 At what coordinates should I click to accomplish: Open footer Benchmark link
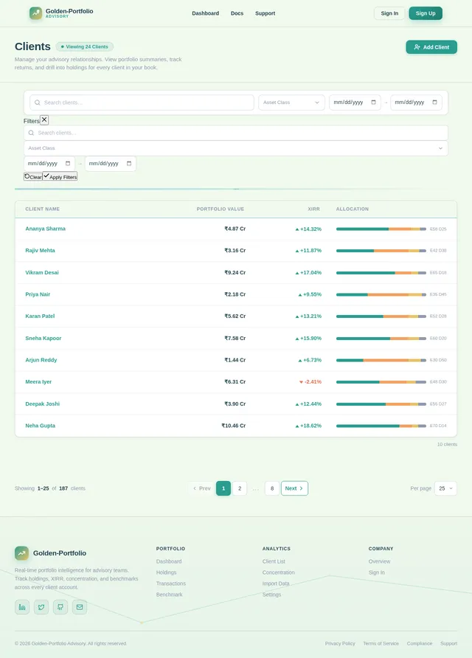[169, 595]
